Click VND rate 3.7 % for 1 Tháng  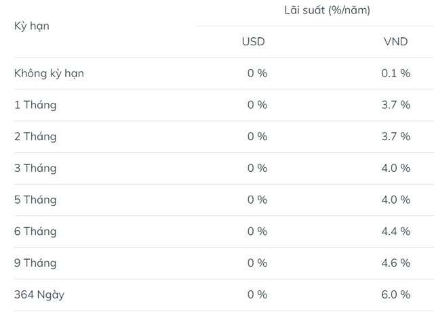tap(395, 105)
